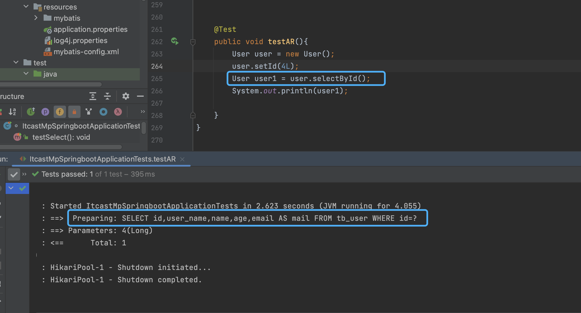Toggle Show Lambdas filter
Image resolution: width=581 pixels, height=313 pixels.
click(x=118, y=112)
